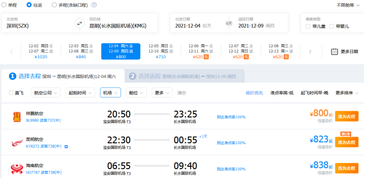
Task: Click the step 2 circle badge
Action: [x=132, y=76]
